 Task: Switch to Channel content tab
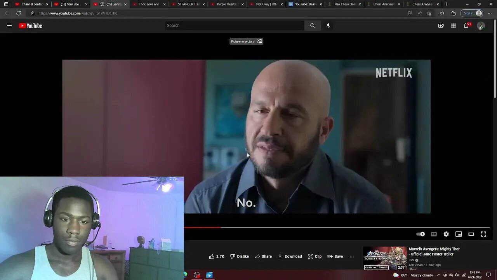pos(32,4)
